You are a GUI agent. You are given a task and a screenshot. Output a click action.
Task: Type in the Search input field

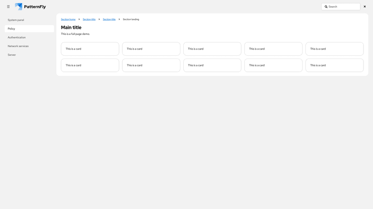click(x=343, y=7)
